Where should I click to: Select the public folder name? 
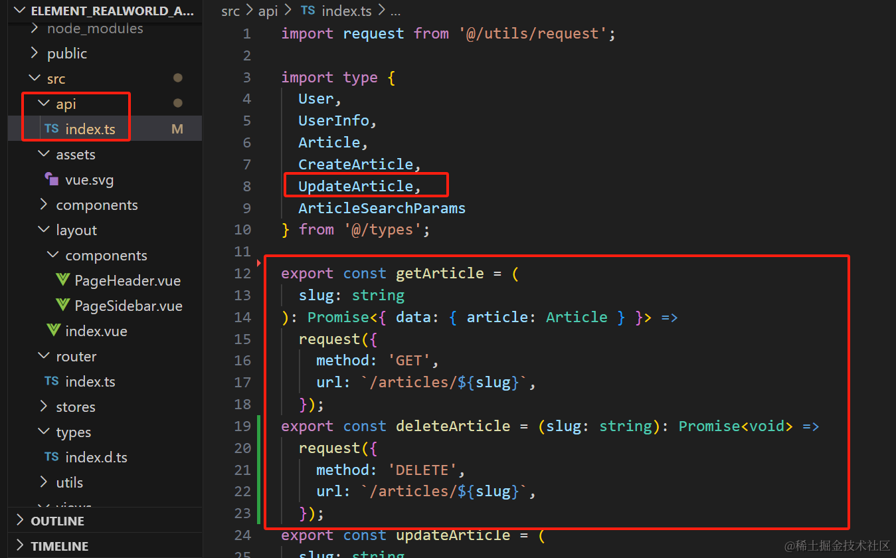(x=67, y=54)
